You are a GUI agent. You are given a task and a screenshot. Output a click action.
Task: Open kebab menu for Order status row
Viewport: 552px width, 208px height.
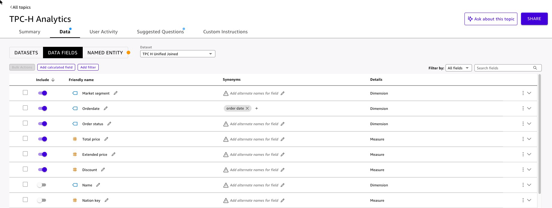[x=523, y=124]
